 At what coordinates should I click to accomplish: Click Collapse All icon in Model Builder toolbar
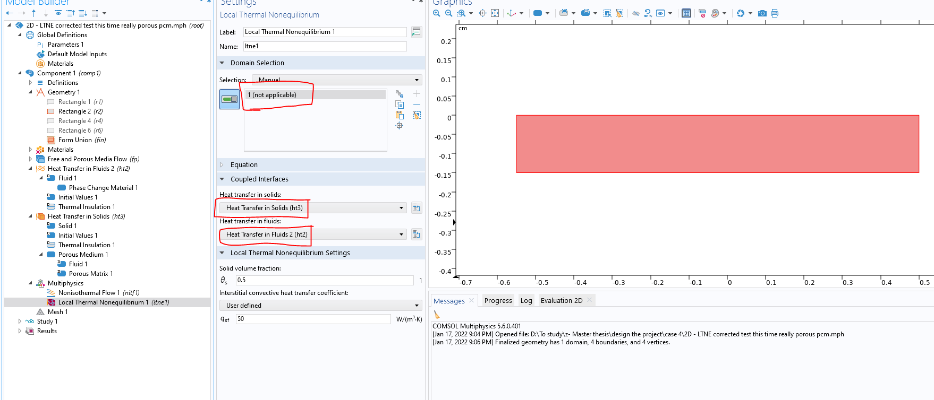[70, 13]
